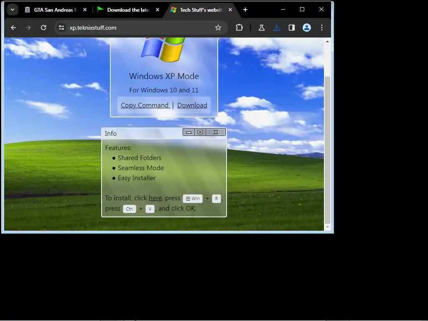Click the Features: label
This screenshot has height=321, width=428.
(118, 148)
